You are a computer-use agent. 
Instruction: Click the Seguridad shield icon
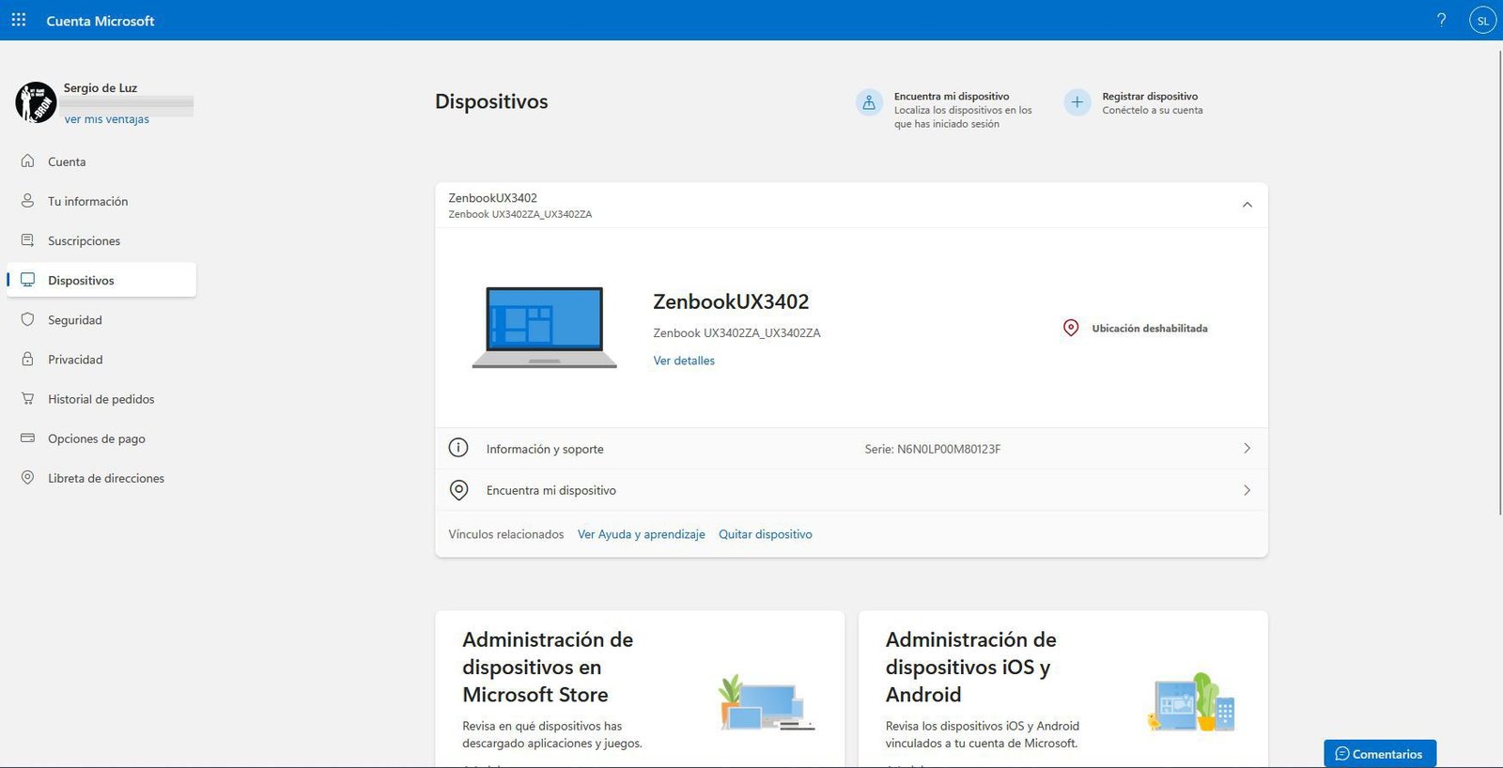28,319
